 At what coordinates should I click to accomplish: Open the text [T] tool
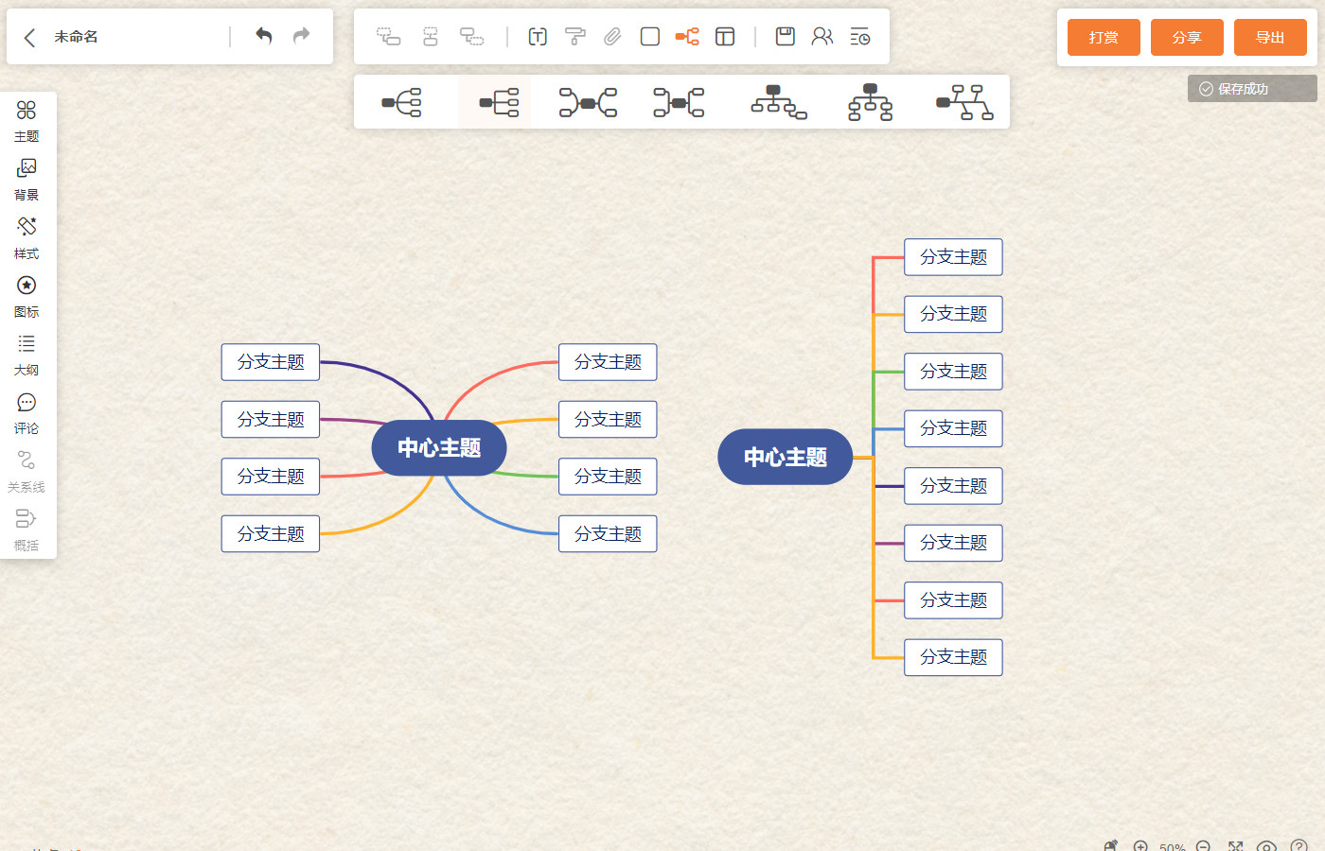coord(538,37)
